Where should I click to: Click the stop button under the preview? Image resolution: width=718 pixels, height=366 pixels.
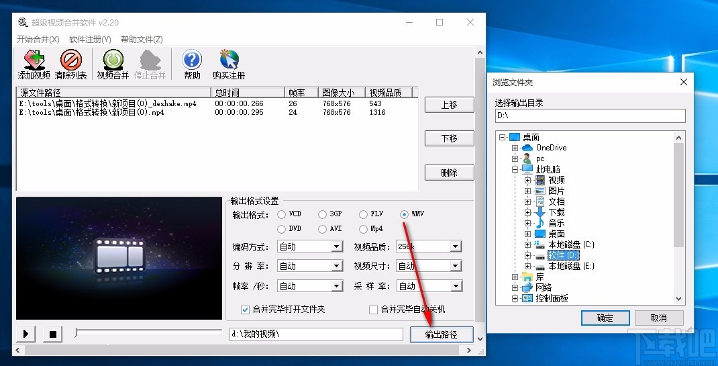pos(52,334)
